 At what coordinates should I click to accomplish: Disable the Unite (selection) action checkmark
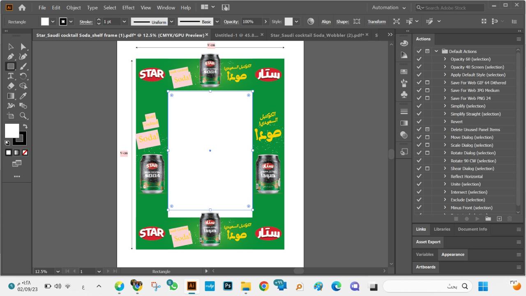click(419, 184)
